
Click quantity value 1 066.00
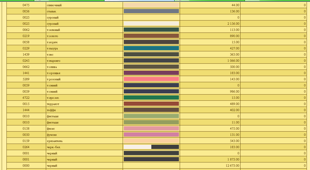(x=233, y=61)
